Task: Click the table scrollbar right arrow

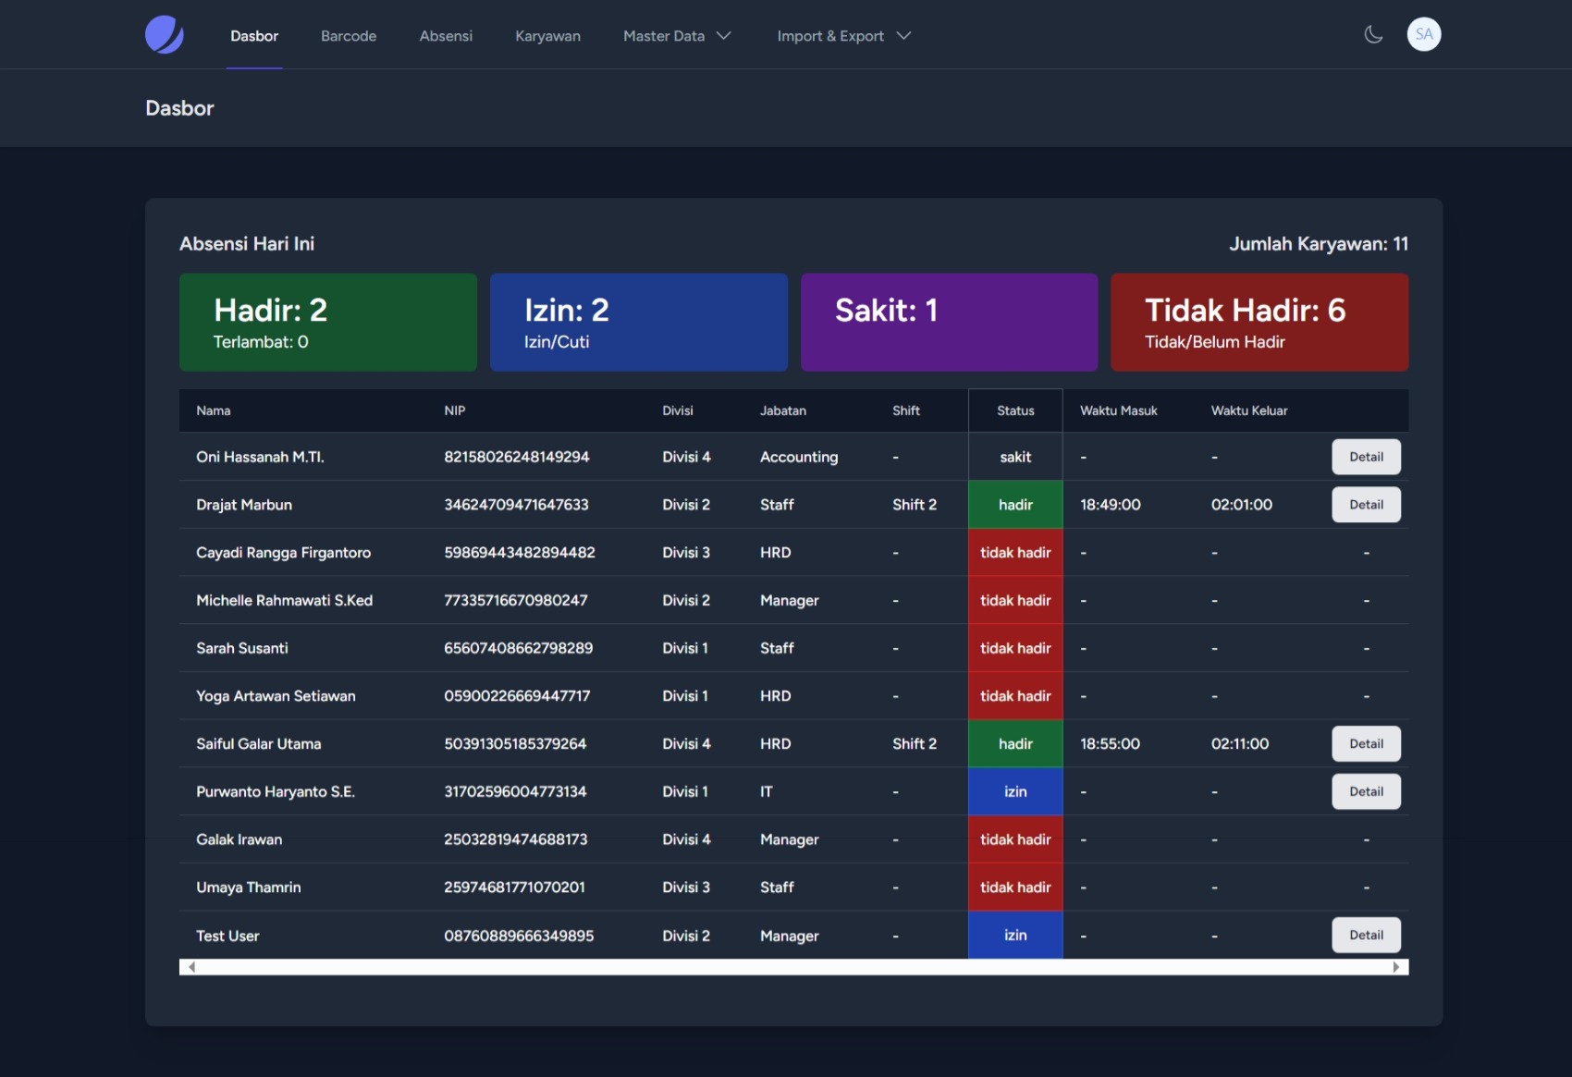Action: click(1395, 967)
